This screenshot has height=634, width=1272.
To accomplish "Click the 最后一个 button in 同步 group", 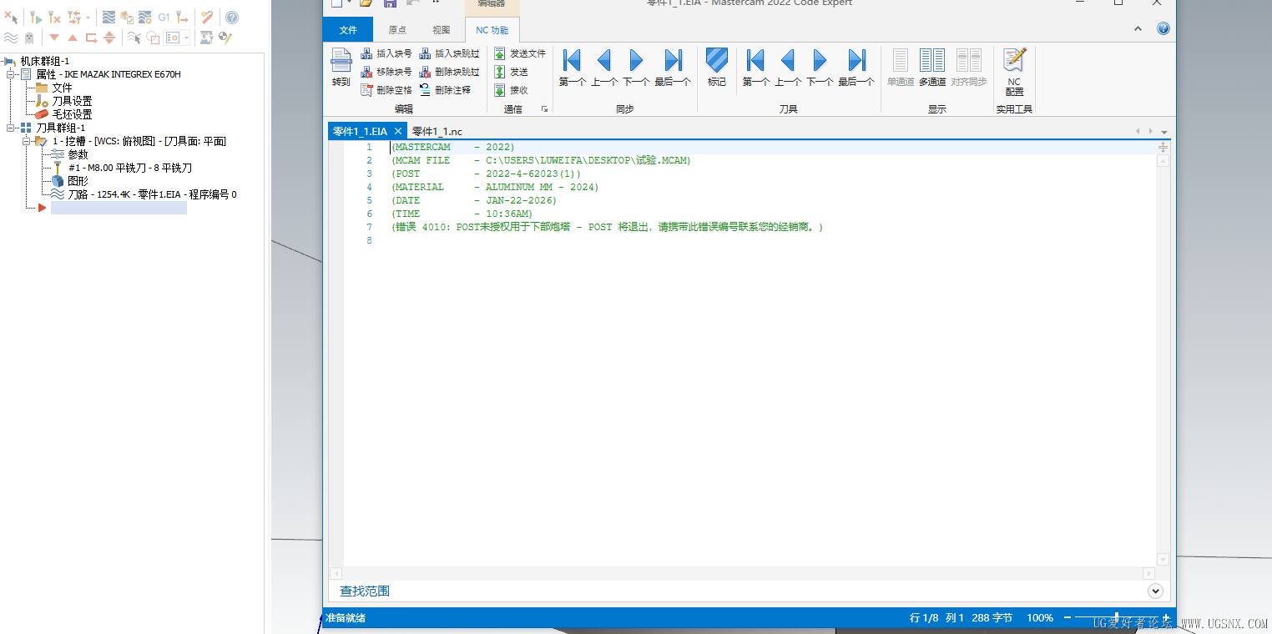I will click(674, 67).
